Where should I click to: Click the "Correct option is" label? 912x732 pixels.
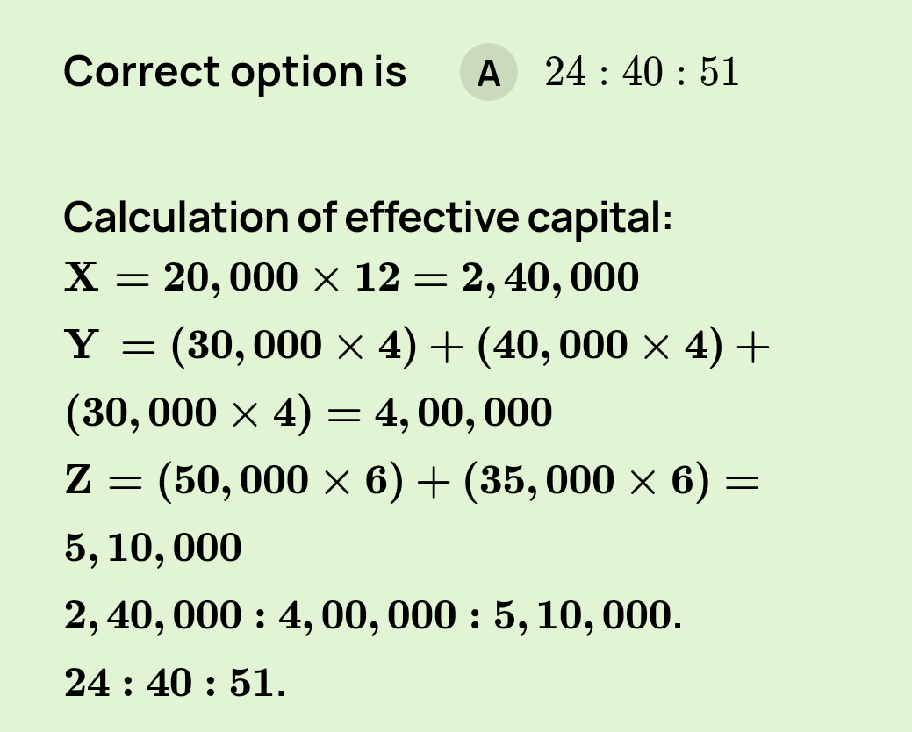(234, 73)
